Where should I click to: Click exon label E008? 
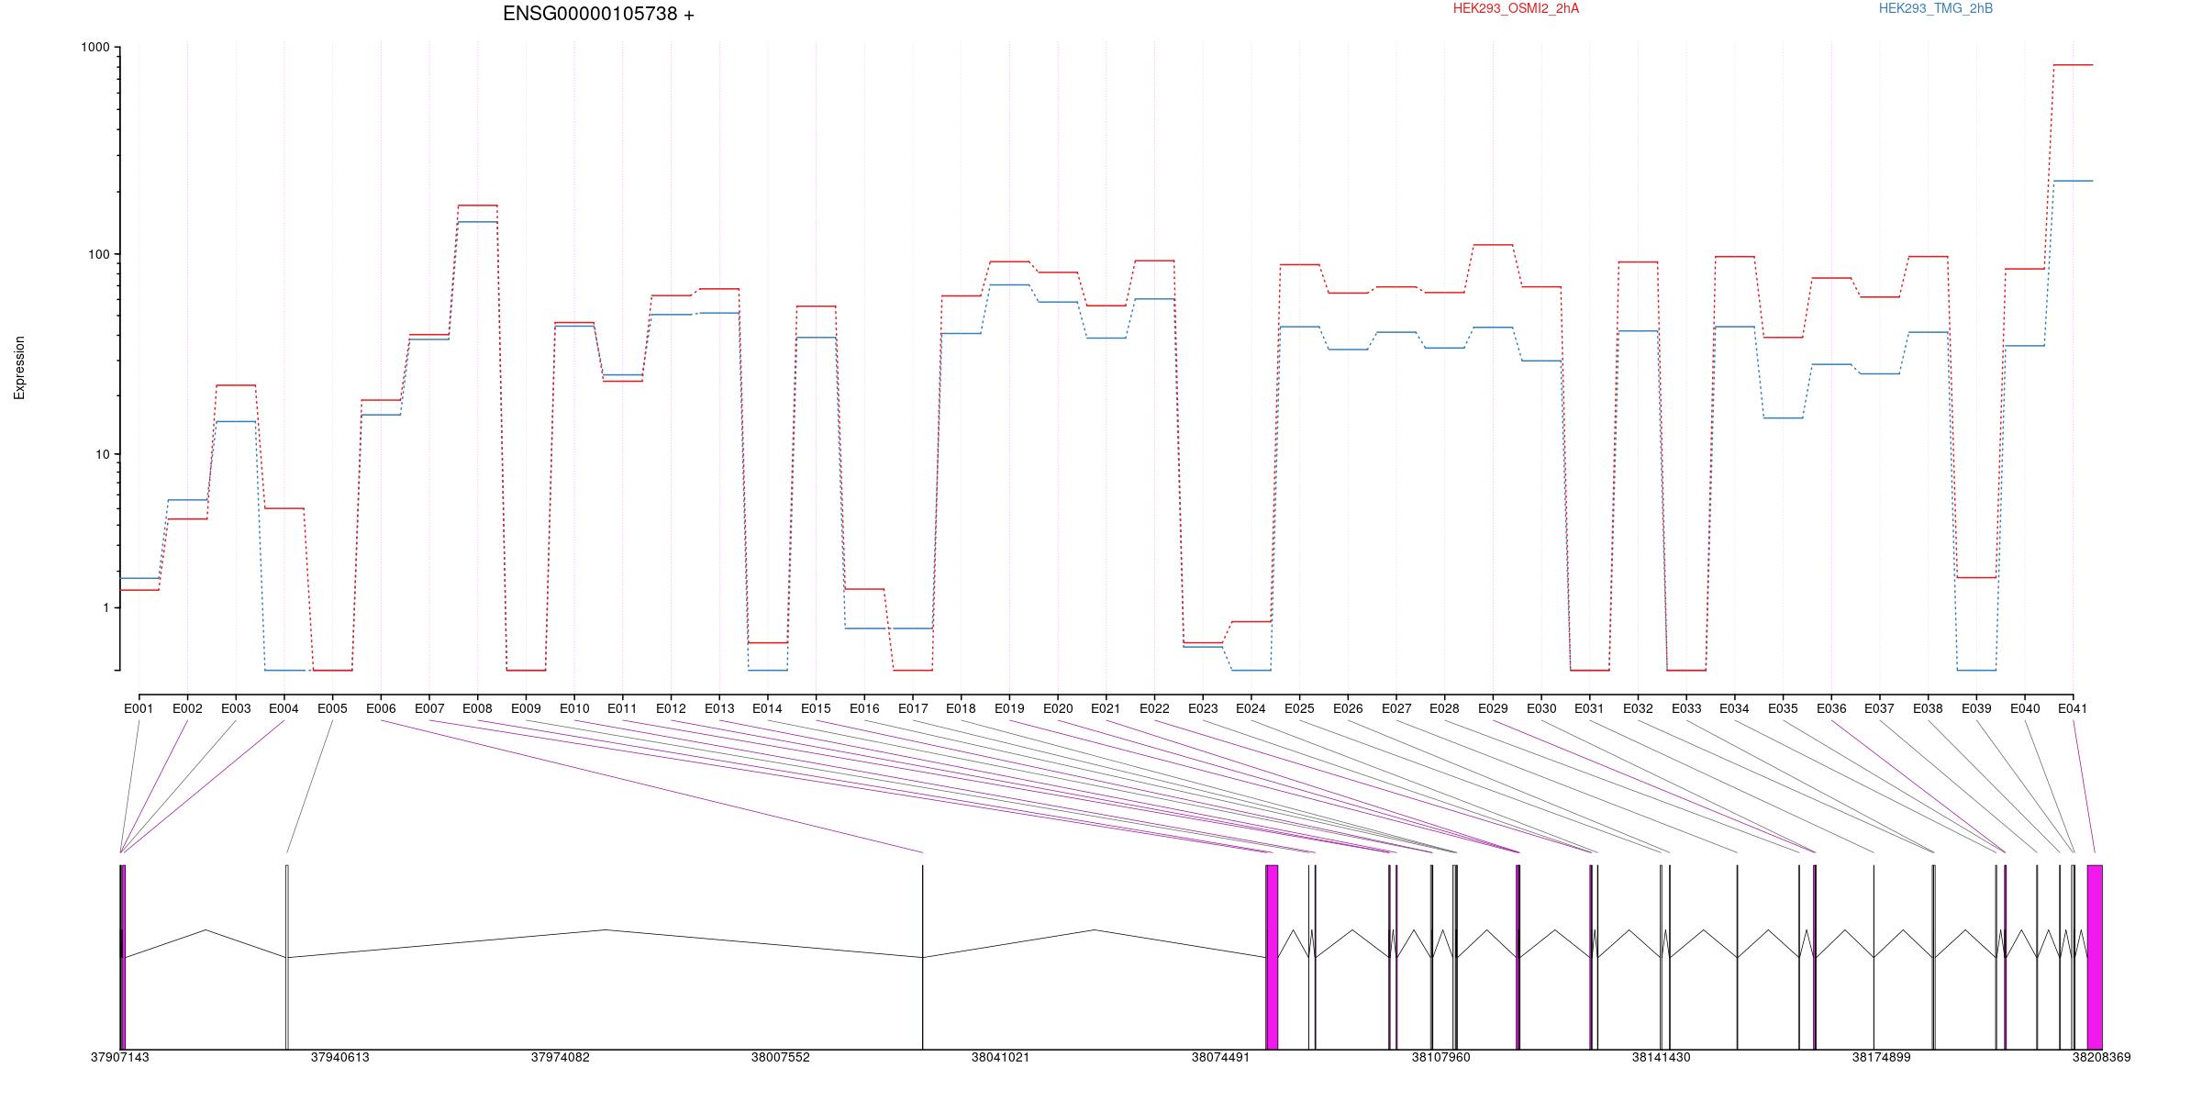click(x=477, y=708)
